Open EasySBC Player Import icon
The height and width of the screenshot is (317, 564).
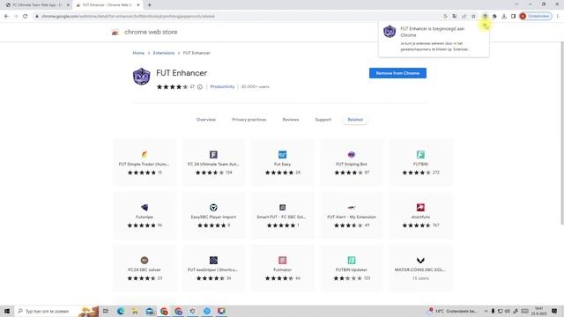pyautogui.click(x=213, y=208)
